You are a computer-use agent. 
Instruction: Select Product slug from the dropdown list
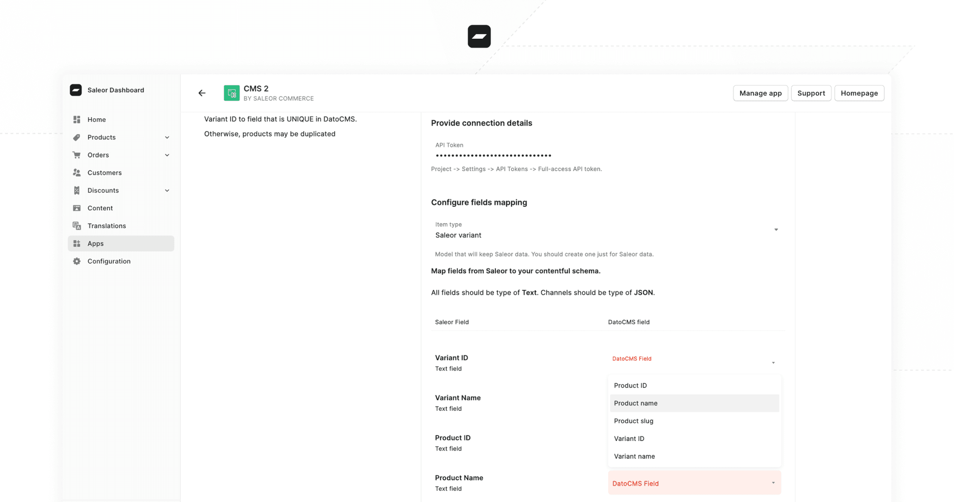(x=694, y=421)
